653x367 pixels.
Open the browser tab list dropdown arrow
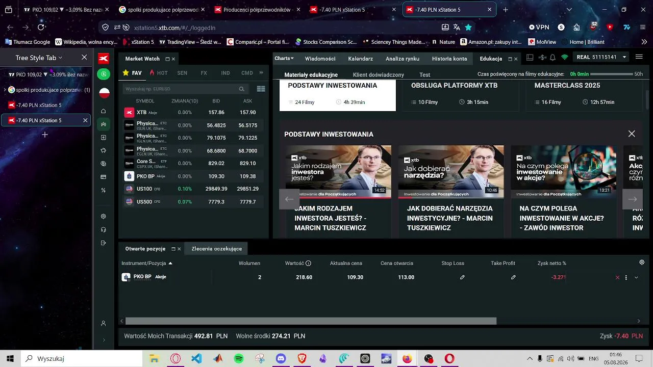point(569,10)
